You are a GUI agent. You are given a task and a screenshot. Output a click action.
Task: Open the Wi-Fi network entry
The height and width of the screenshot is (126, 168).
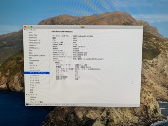[x=32, y=99]
